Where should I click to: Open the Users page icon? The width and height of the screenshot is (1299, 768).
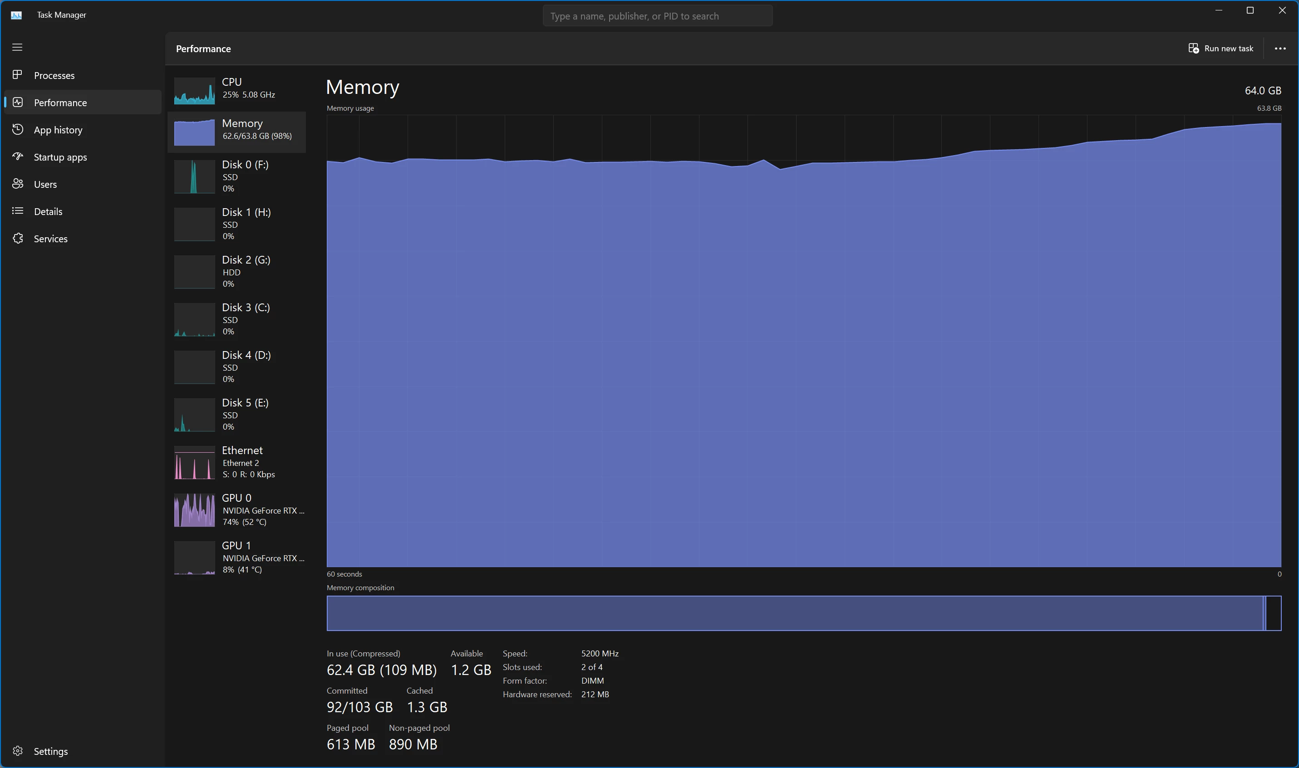click(18, 184)
